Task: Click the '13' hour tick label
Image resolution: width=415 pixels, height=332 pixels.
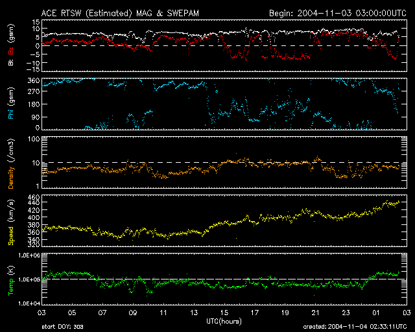Action: 194,313
